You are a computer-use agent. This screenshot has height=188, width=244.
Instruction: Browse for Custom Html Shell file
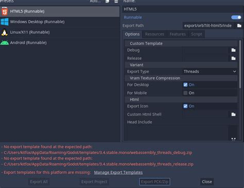click(x=233, y=115)
